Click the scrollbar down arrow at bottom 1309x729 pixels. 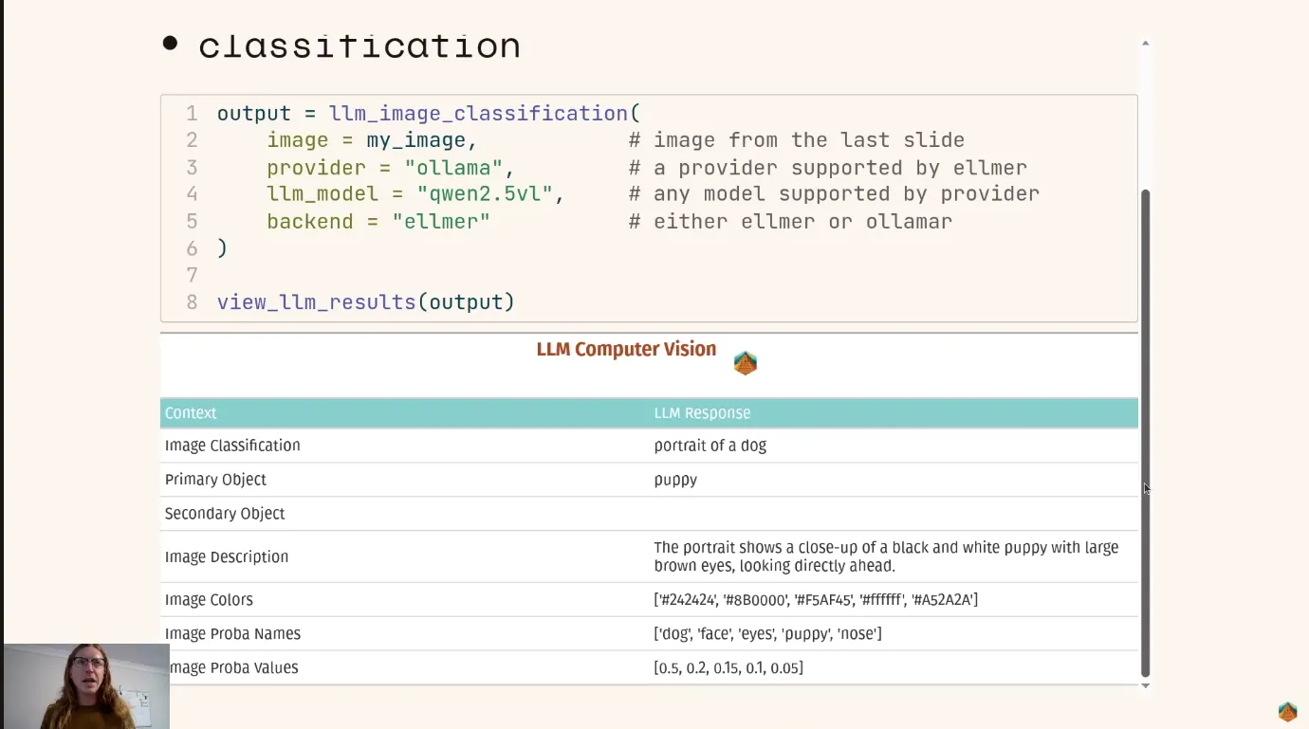(x=1145, y=685)
